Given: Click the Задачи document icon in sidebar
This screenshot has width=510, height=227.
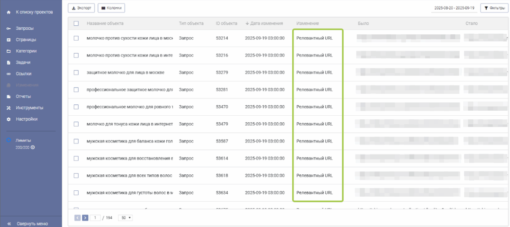Looking at the screenshot, I should coord(8,63).
